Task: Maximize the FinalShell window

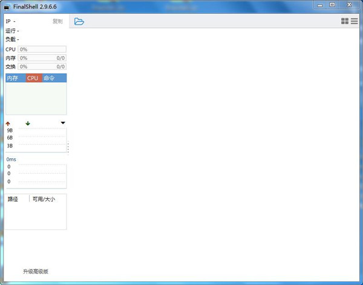Action: click(332, 5)
